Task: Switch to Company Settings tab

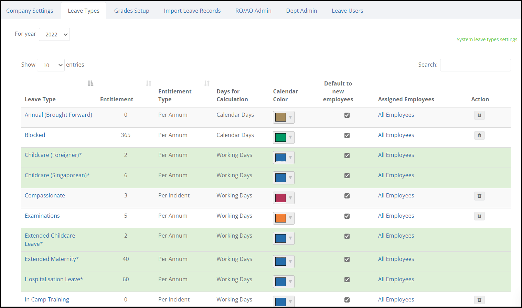Action: (x=30, y=11)
